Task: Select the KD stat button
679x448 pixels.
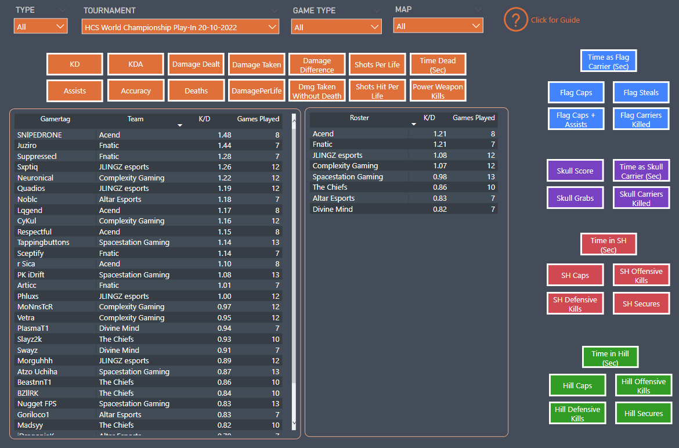Action: [x=74, y=64]
